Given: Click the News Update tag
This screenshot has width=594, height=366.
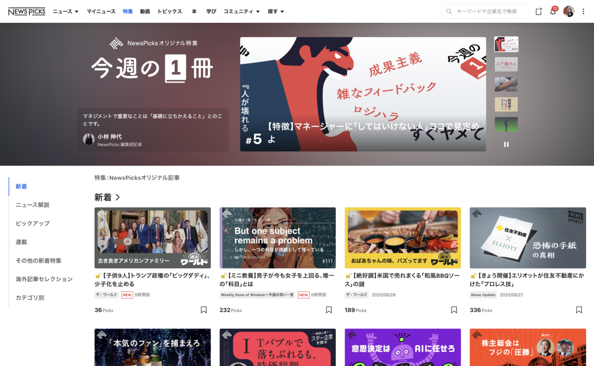Looking at the screenshot, I should click(x=483, y=295).
